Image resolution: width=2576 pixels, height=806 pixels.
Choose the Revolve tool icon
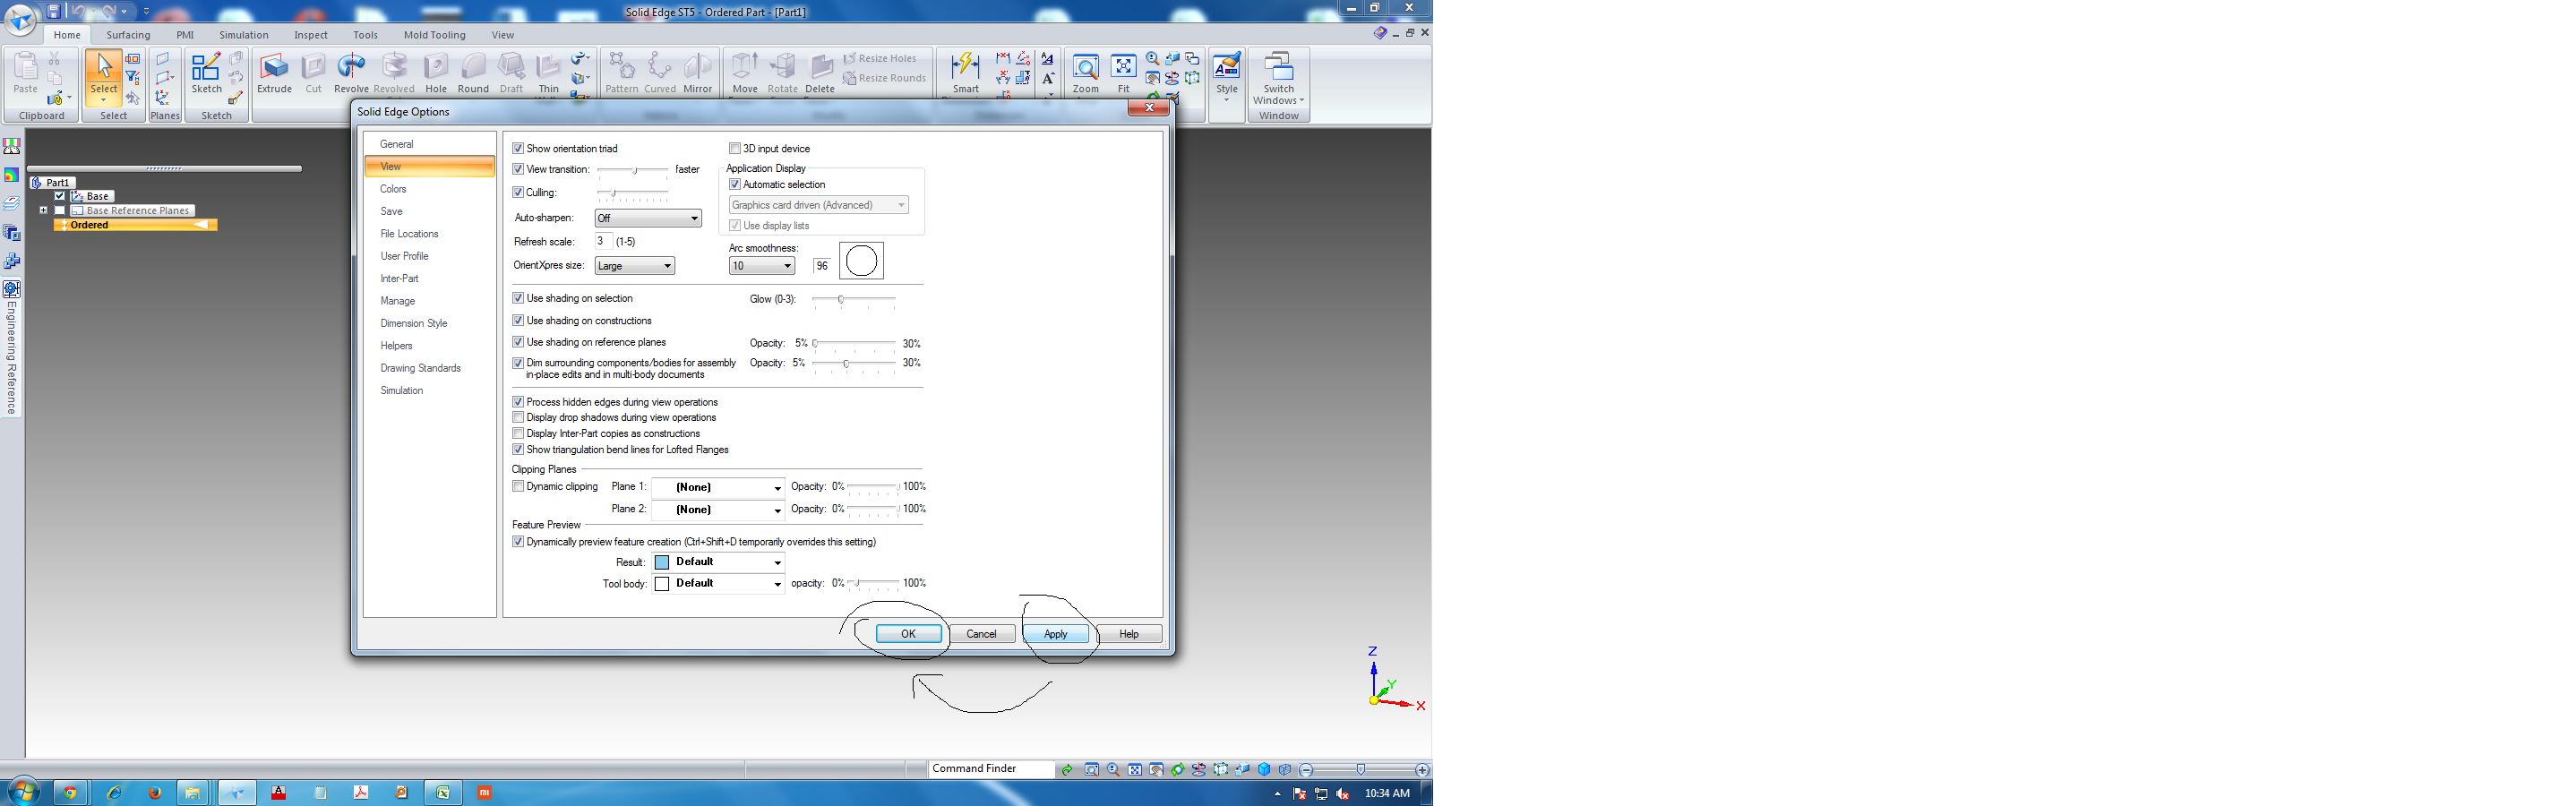click(351, 73)
